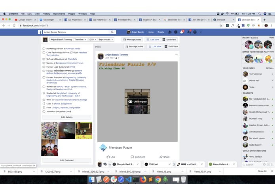Click the Like thumb icon on the post
The image size is (275, 196).
tap(108, 157)
